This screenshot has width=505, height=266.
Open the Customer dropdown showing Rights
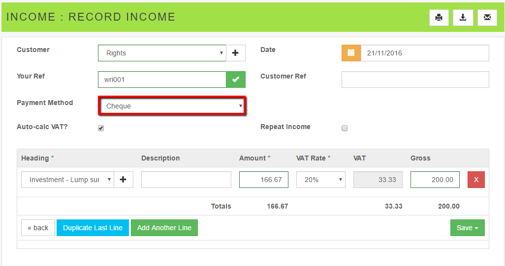click(x=162, y=53)
